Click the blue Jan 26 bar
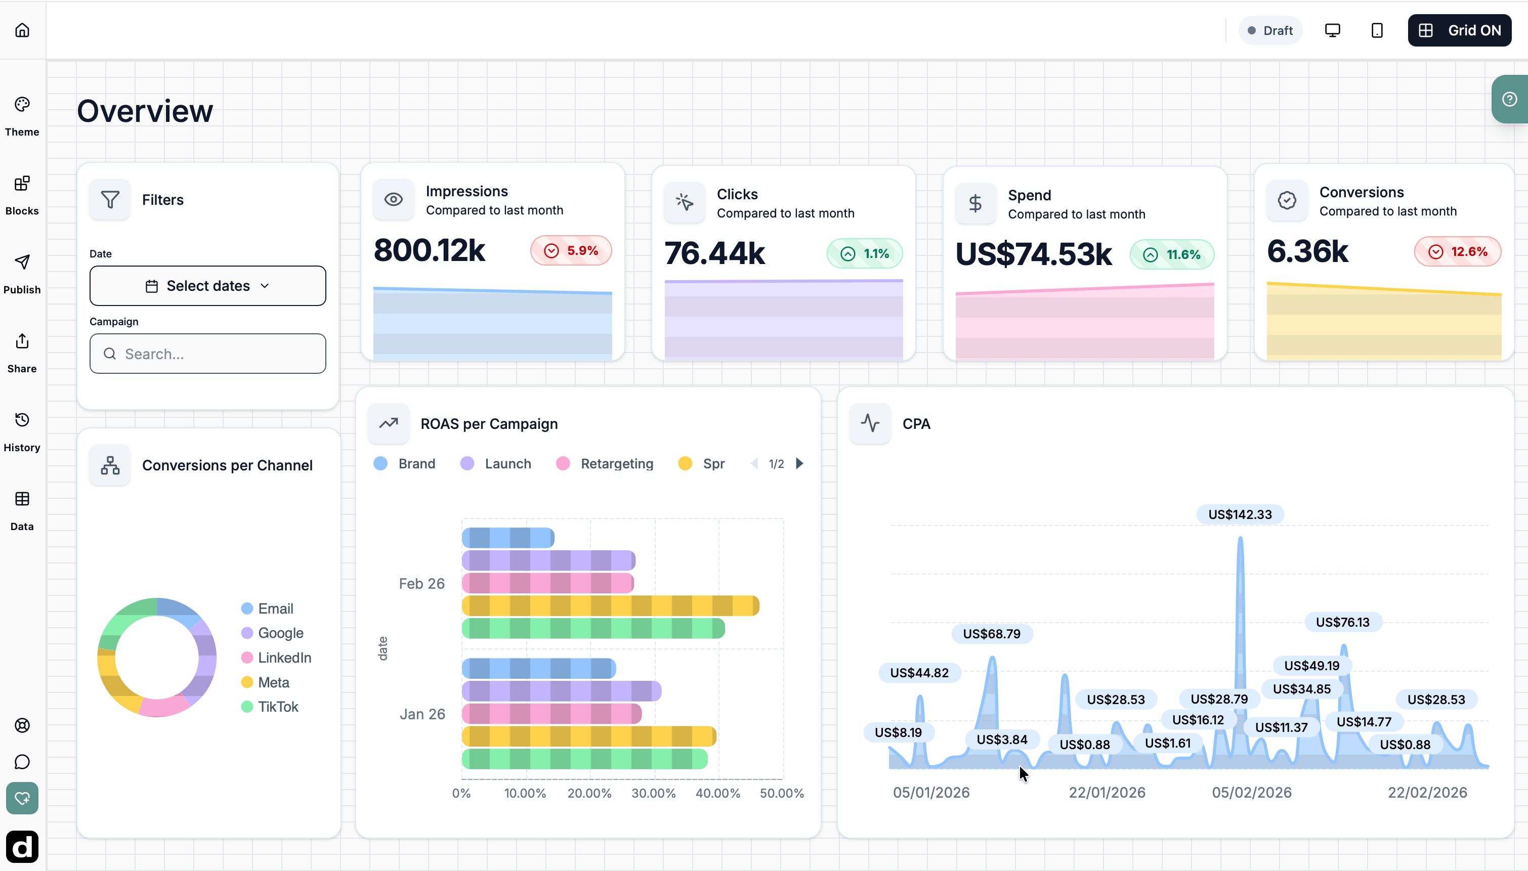This screenshot has height=871, width=1528. pos(539,668)
